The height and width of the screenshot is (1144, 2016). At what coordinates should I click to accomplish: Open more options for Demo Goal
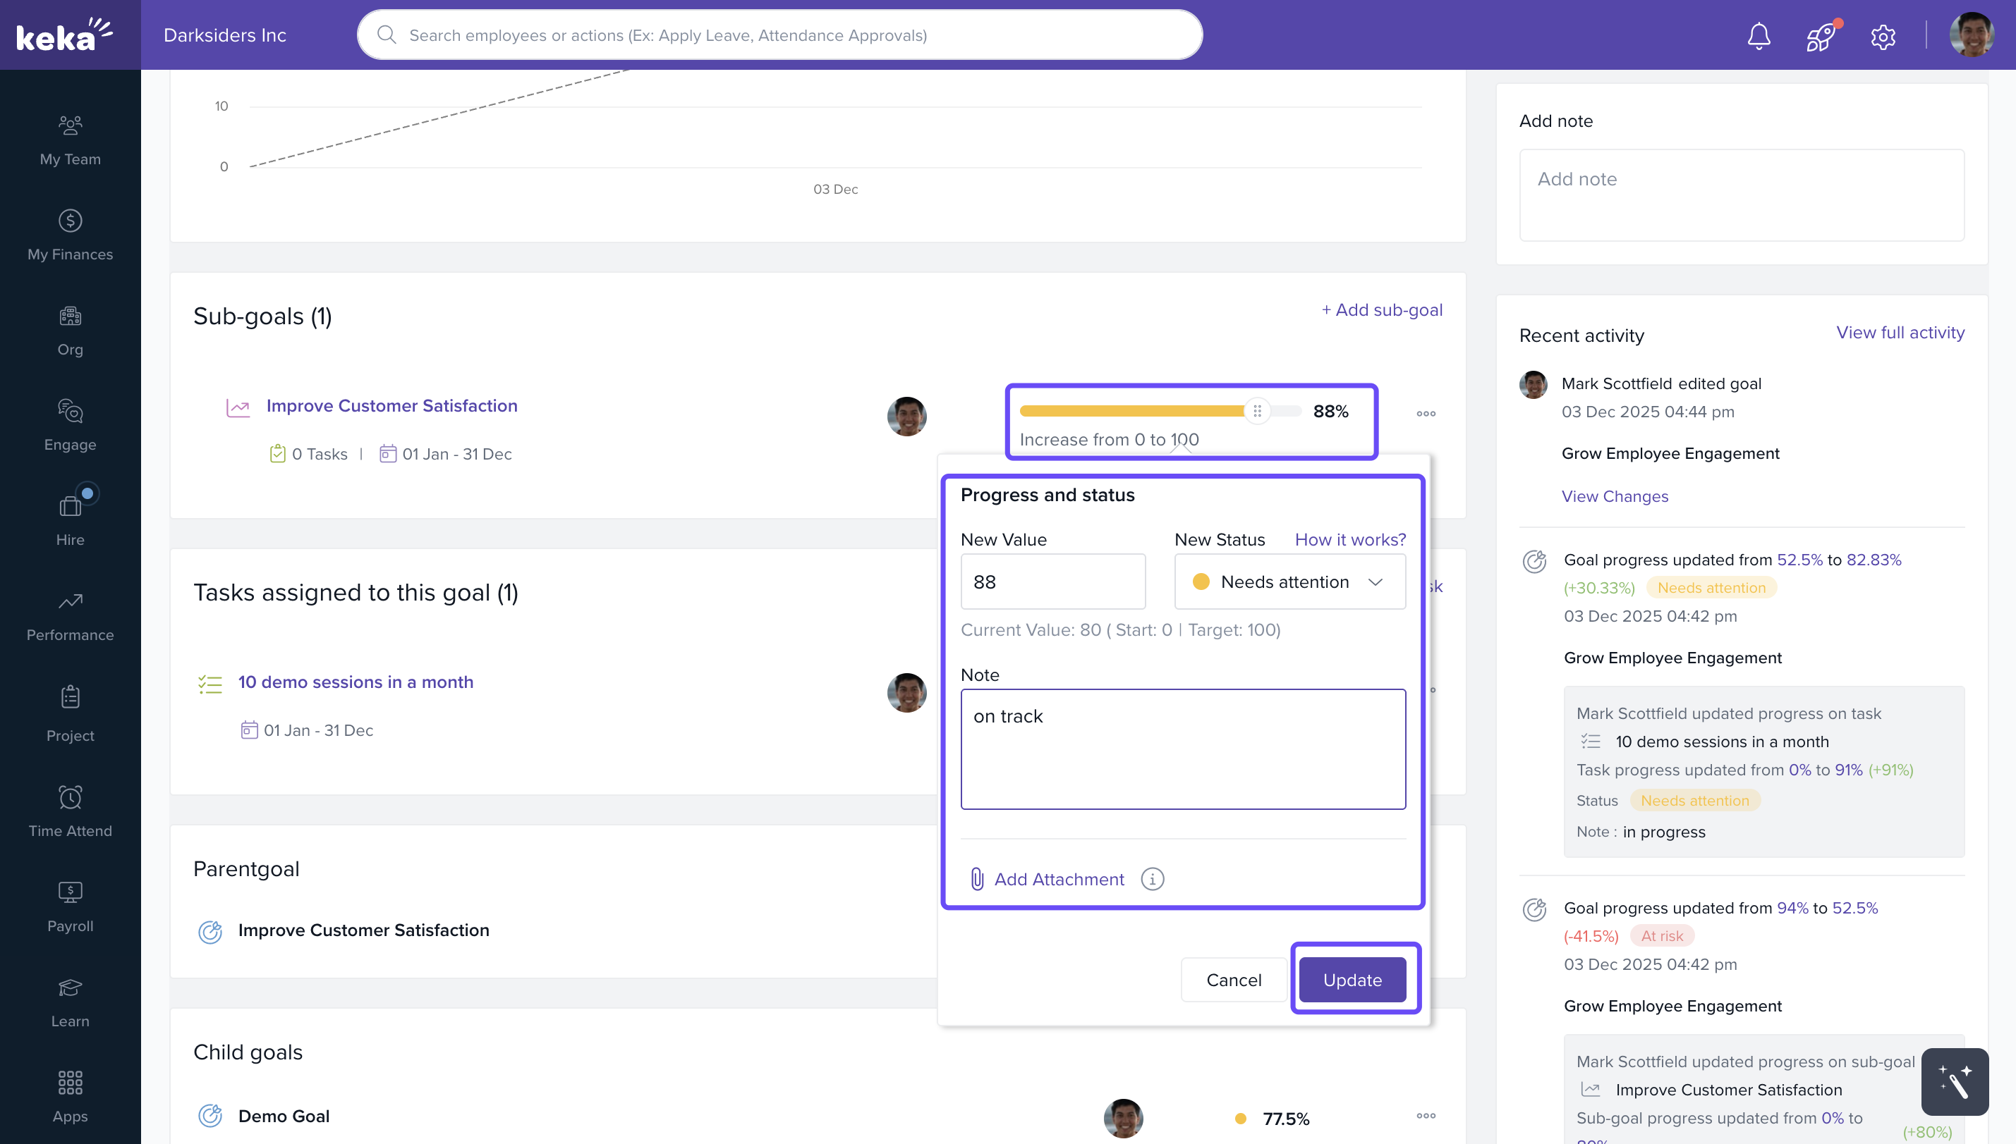click(1426, 1116)
